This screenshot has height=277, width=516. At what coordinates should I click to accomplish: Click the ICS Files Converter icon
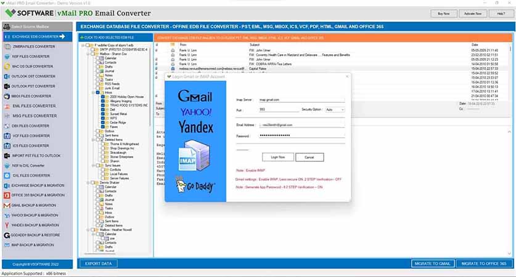[7, 145]
